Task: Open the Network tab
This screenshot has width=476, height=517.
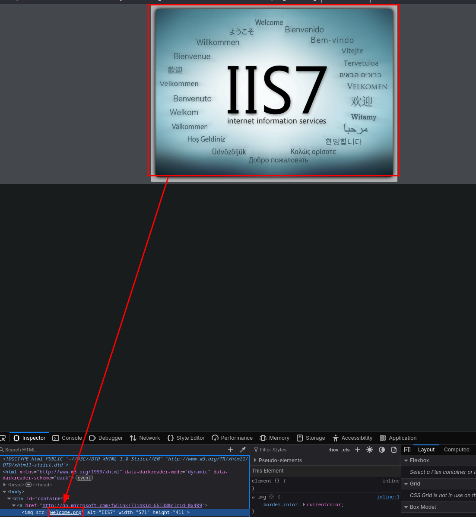Action: coord(145,438)
